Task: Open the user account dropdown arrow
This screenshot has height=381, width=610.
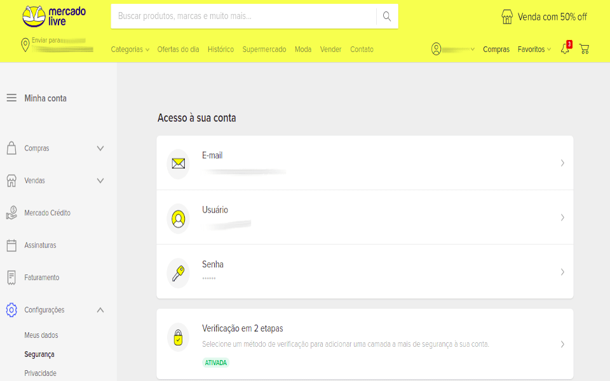Action: (x=473, y=50)
